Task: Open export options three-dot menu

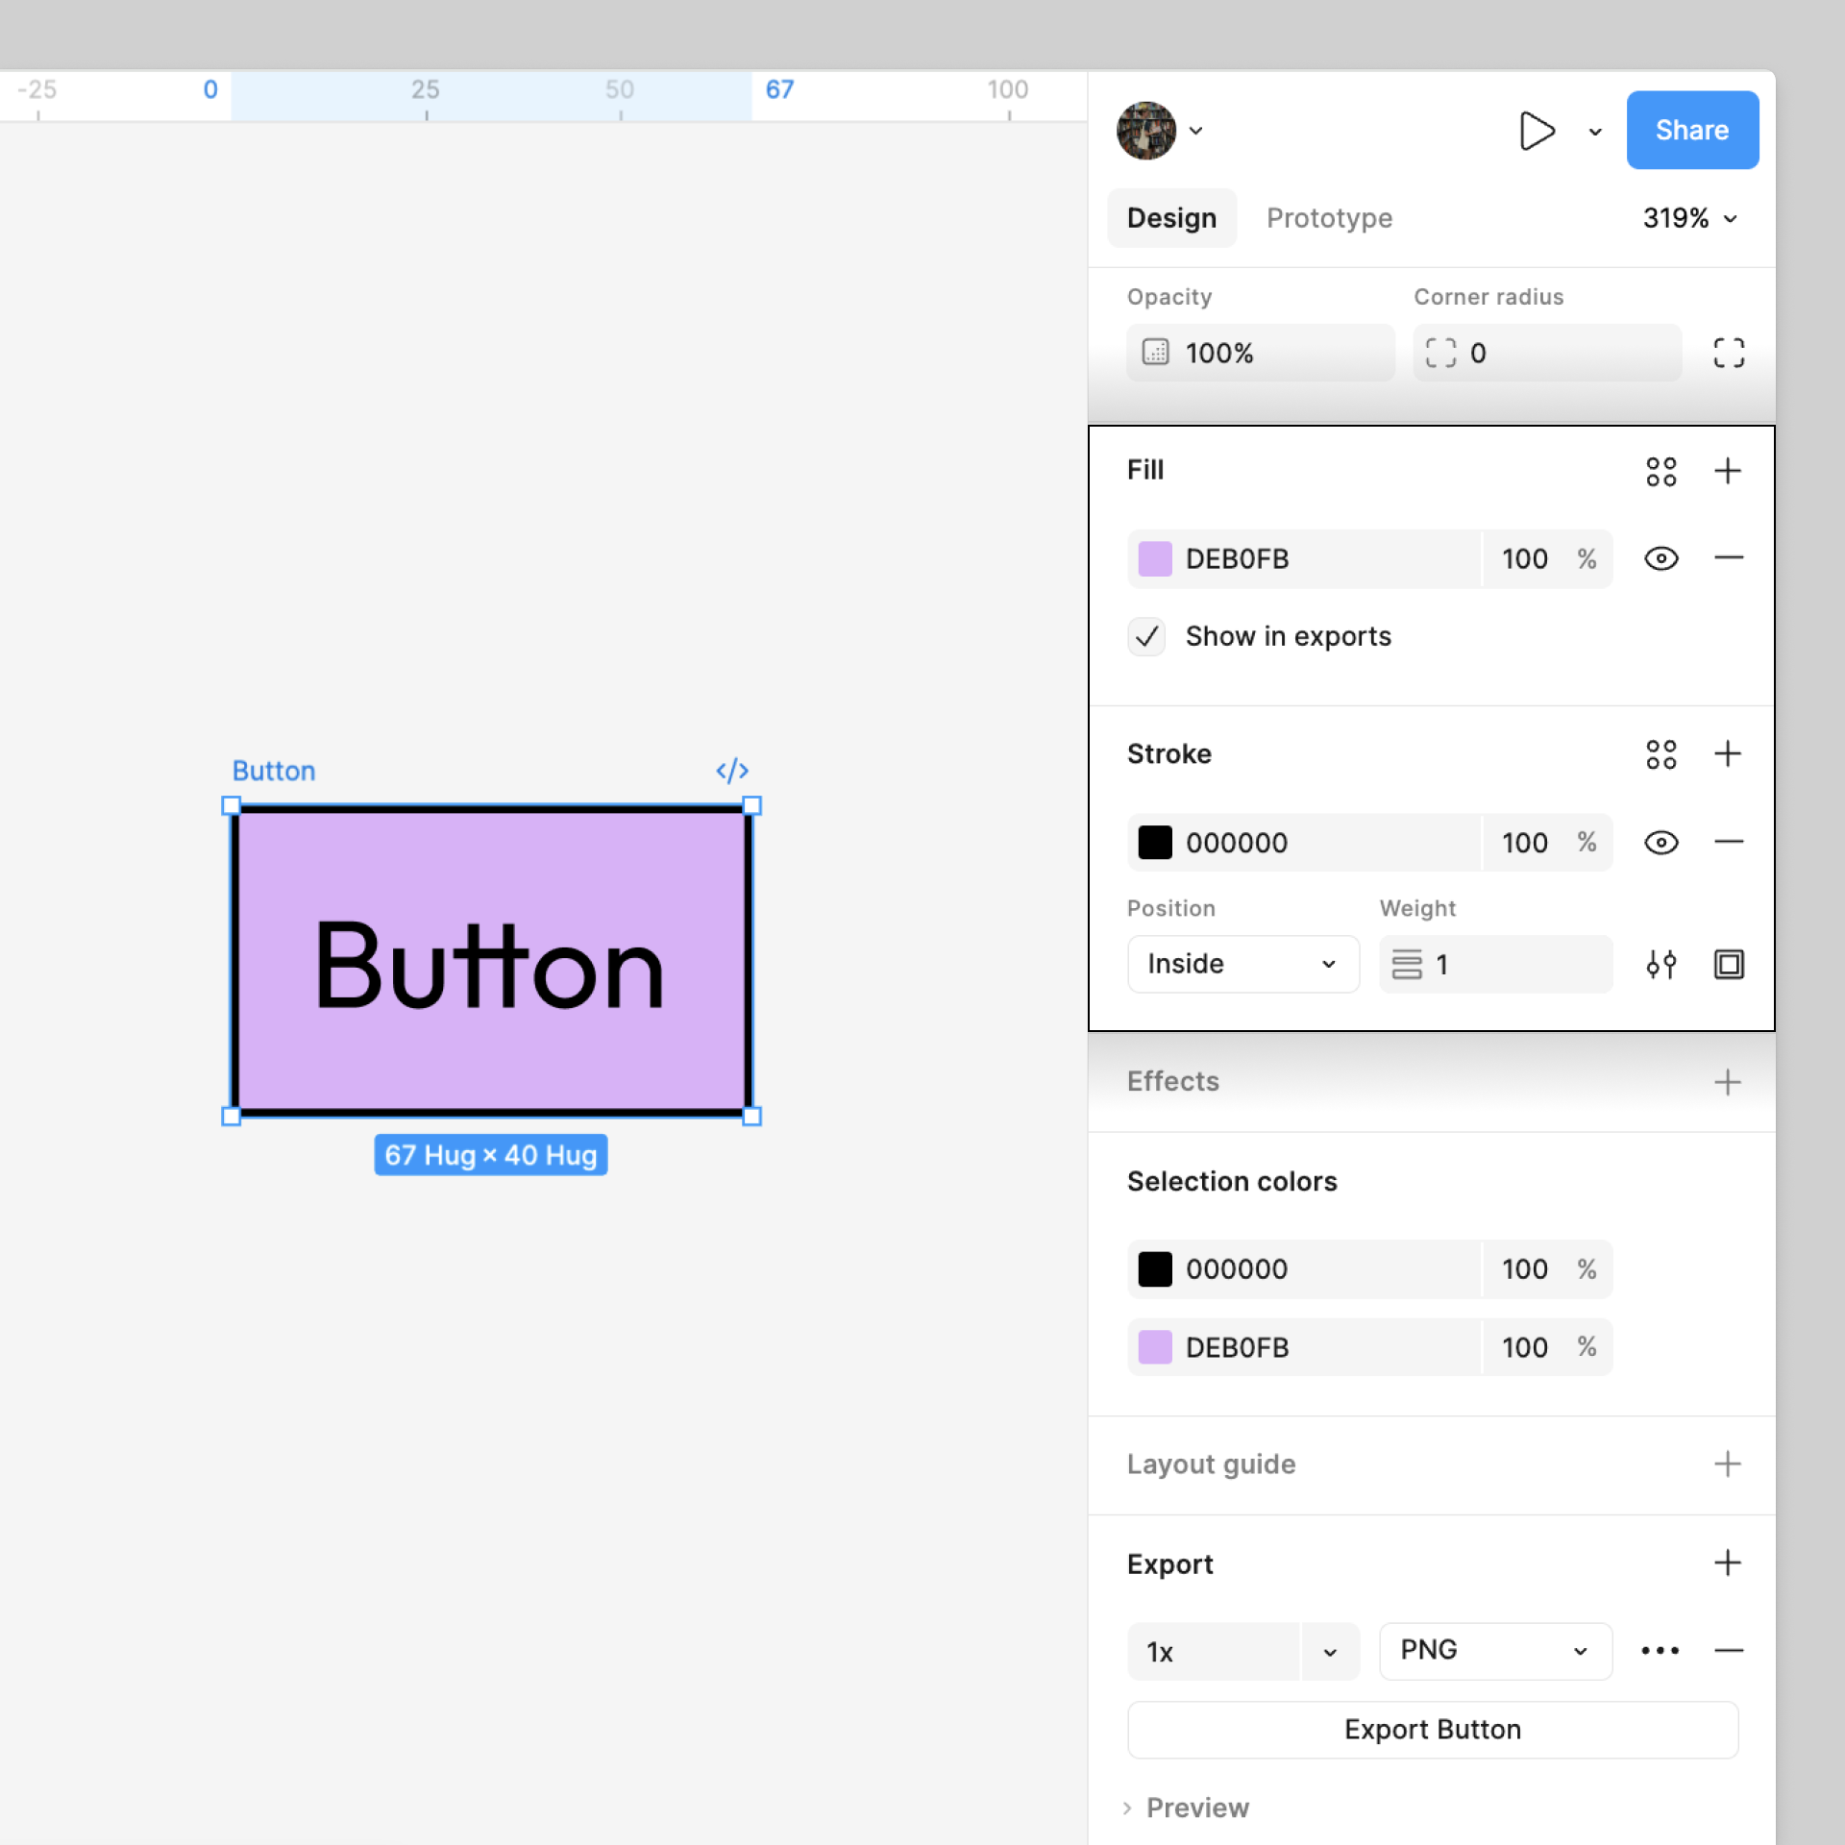Action: pyautogui.click(x=1660, y=1651)
